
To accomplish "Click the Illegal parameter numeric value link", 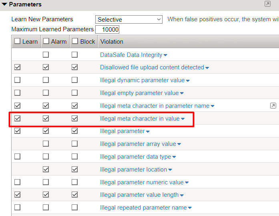I will 142,182.
